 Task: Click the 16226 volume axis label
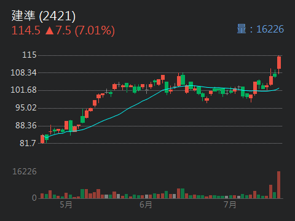tap(25, 171)
